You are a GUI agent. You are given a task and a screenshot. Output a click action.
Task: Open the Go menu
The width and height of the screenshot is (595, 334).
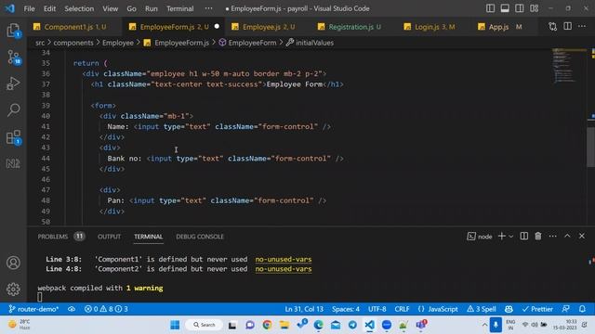(x=131, y=8)
